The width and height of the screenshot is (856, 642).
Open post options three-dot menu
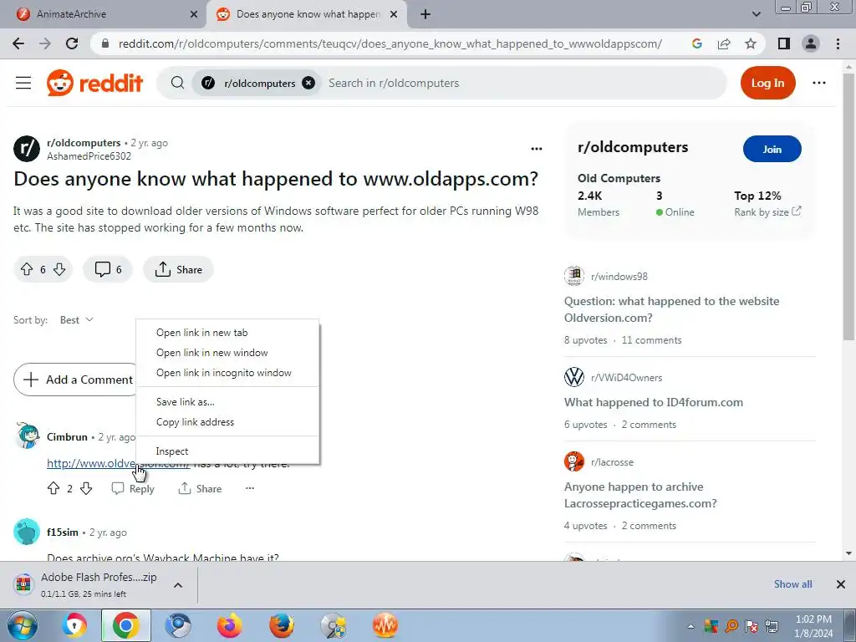(x=537, y=149)
